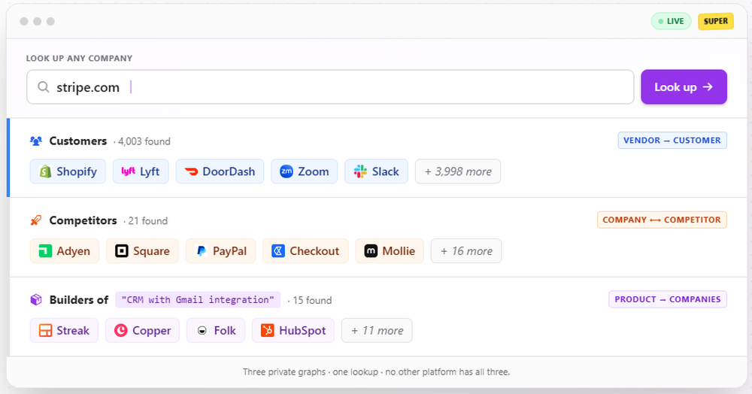The width and height of the screenshot is (752, 394).
Task: Expand the + 3,998 more customers chip
Action: (457, 171)
